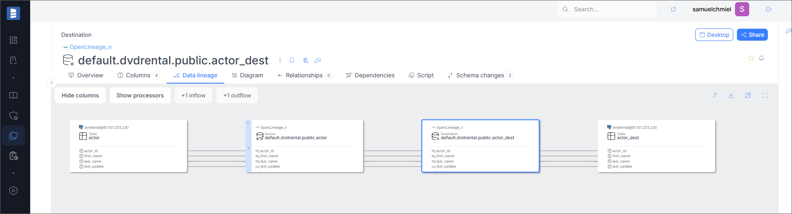Toggle the Show processors button
Image resolution: width=792 pixels, height=214 pixels.
tap(140, 95)
